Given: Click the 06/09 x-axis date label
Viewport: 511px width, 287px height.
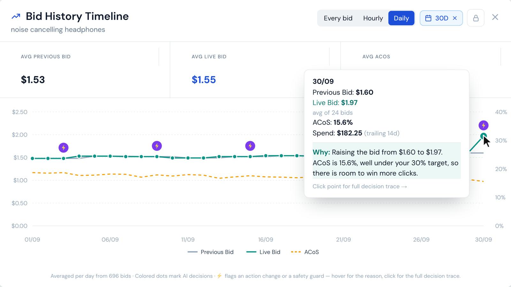Looking at the screenshot, I should point(110,240).
